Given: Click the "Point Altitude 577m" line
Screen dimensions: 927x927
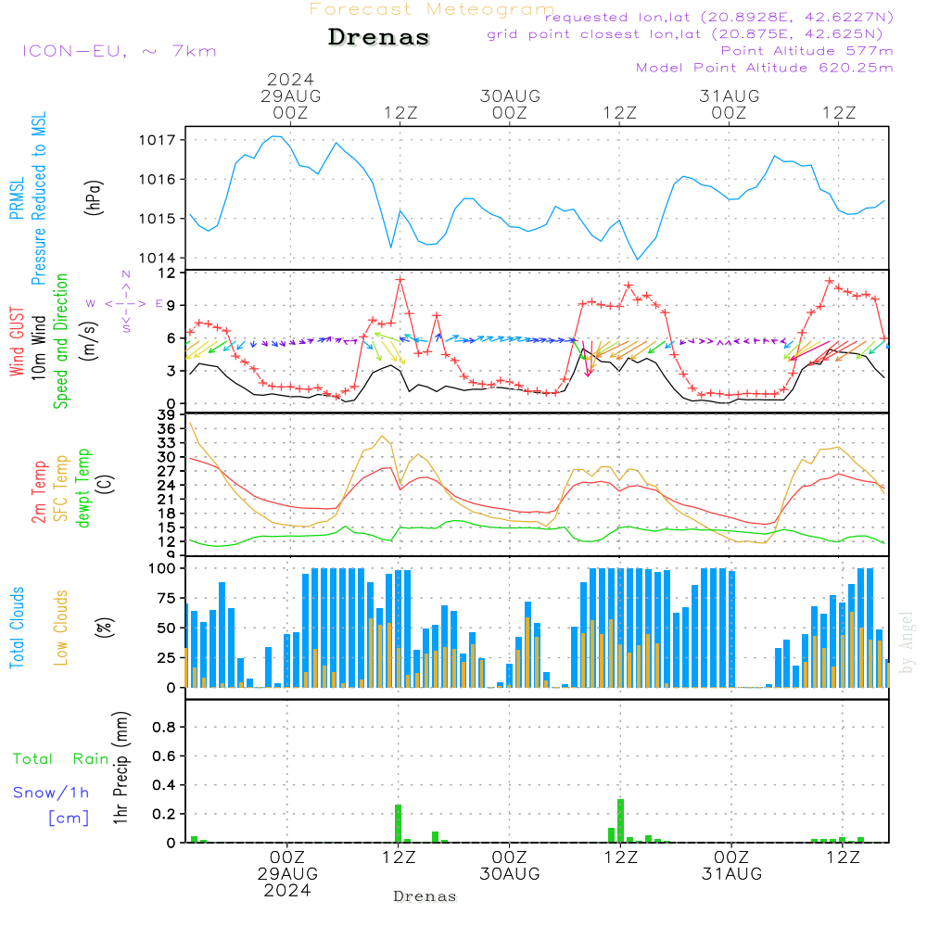Looking at the screenshot, I should (806, 50).
